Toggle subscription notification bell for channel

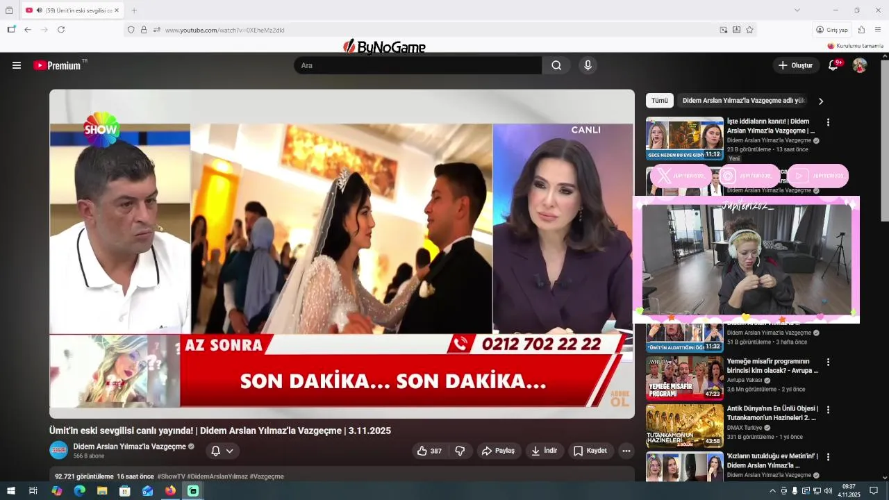tap(215, 451)
